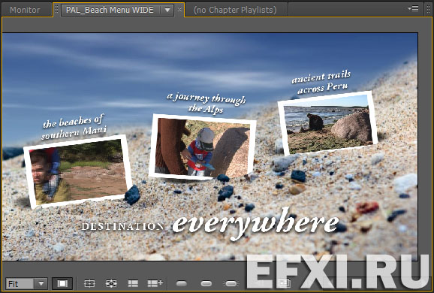Select 'a journey through the Alps' text
The height and width of the screenshot is (293, 434).
click(206, 103)
